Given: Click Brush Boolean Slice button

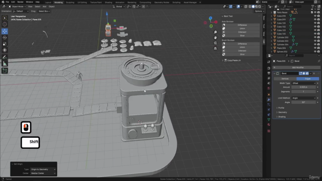Looking at the screenshot, I should click(240, 54).
